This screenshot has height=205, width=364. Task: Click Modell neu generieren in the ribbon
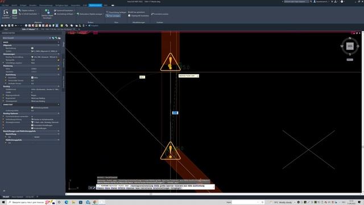(x=136, y=12)
